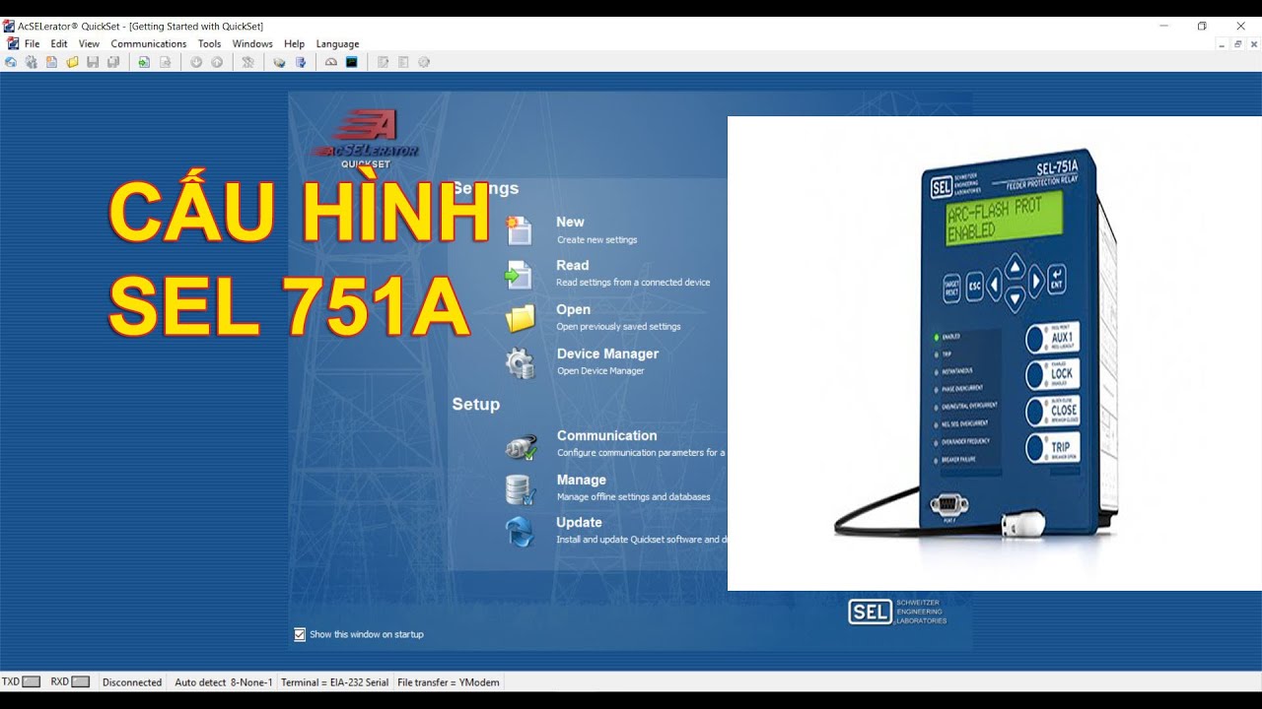
Task: Open the View menu
Action: [x=89, y=43]
